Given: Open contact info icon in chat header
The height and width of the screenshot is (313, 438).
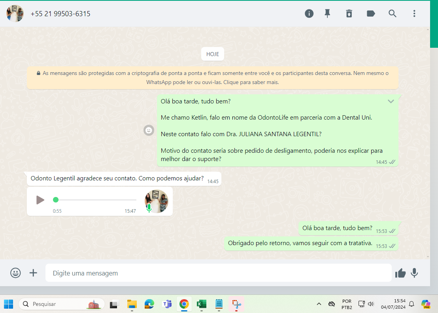Looking at the screenshot, I should pyautogui.click(x=309, y=14).
